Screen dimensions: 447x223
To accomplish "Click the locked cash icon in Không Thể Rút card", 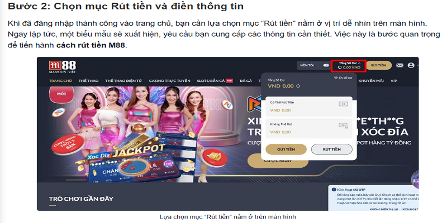I will (343, 125).
